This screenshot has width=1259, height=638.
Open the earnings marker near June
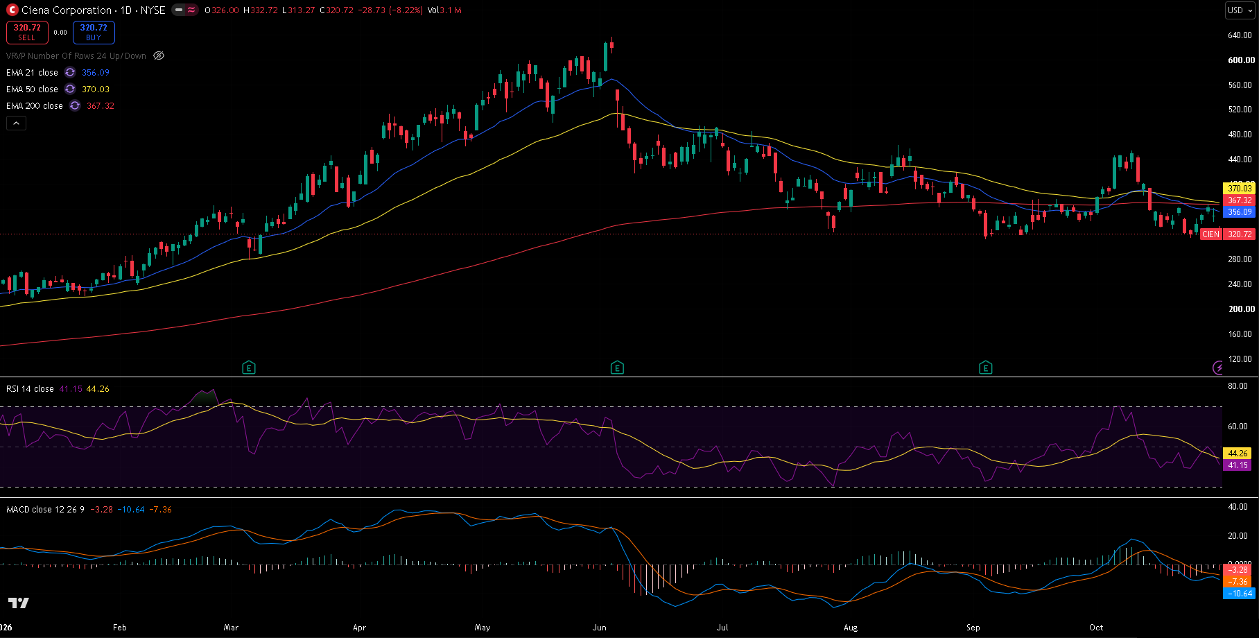click(617, 368)
